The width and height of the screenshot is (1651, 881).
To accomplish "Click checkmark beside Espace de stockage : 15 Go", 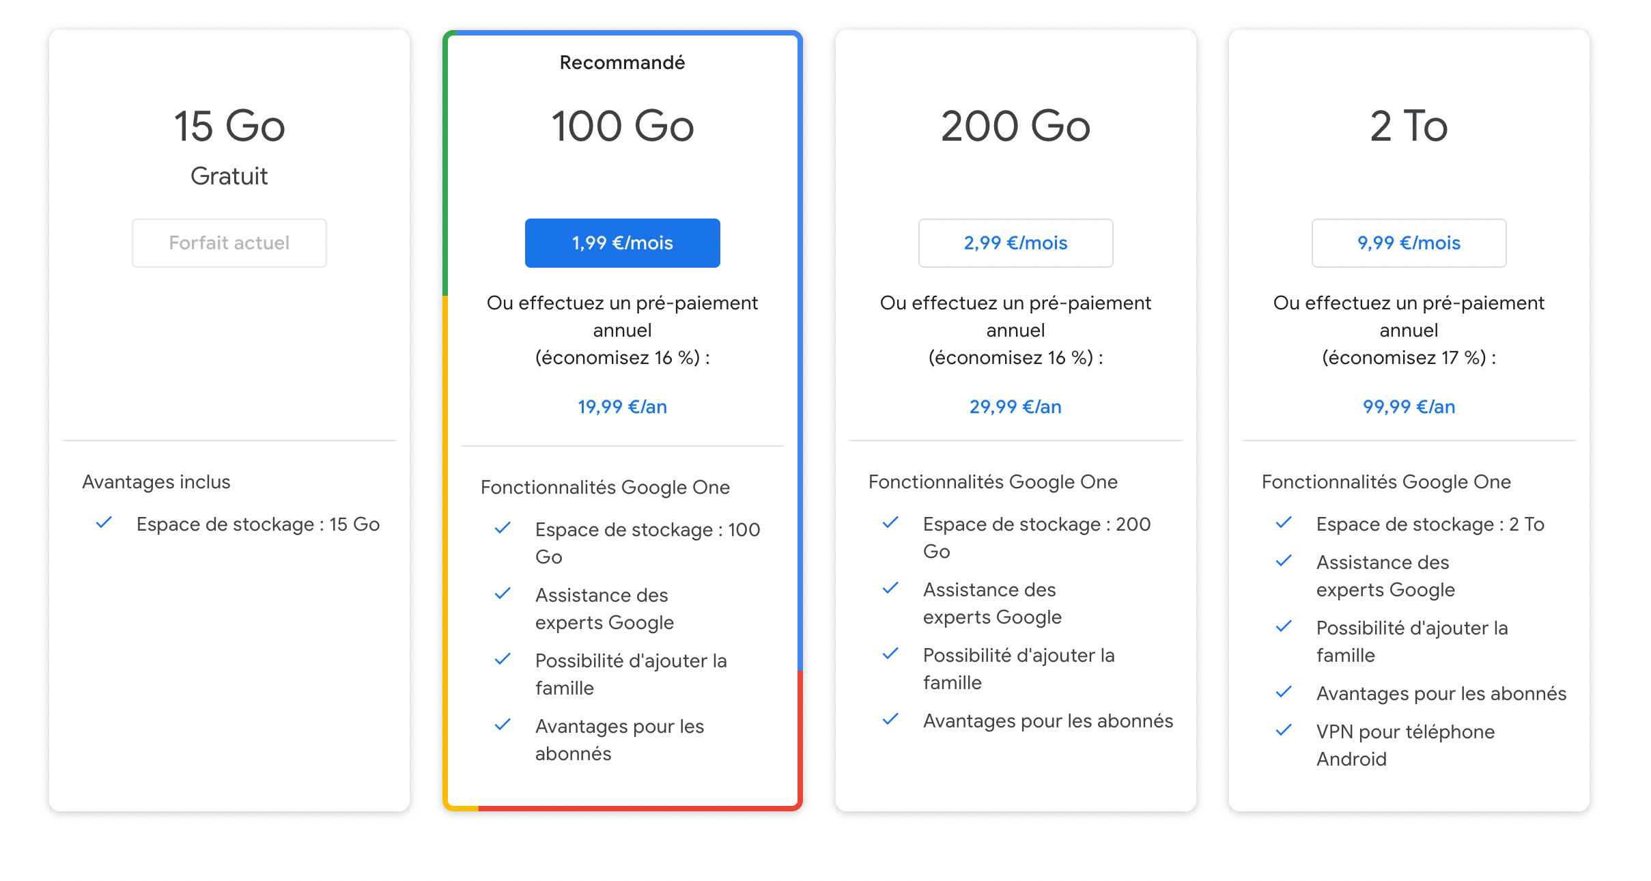I will [104, 523].
